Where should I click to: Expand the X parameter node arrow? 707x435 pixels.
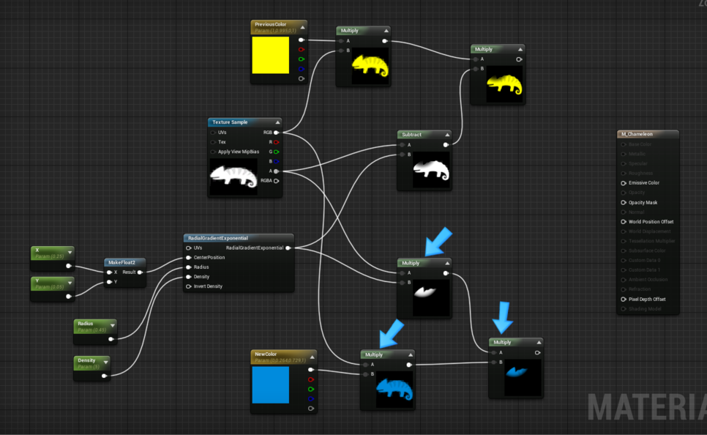point(70,252)
